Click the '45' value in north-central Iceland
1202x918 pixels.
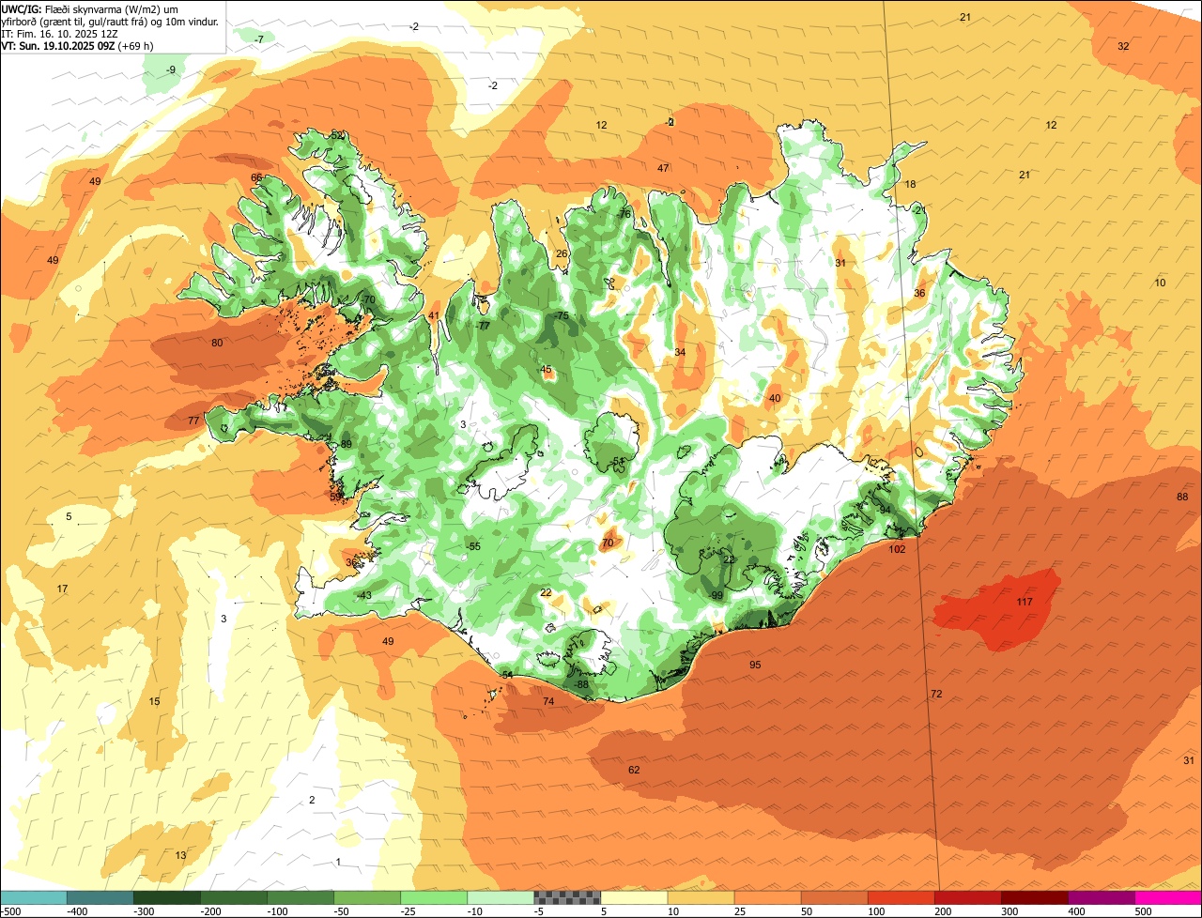click(x=546, y=369)
